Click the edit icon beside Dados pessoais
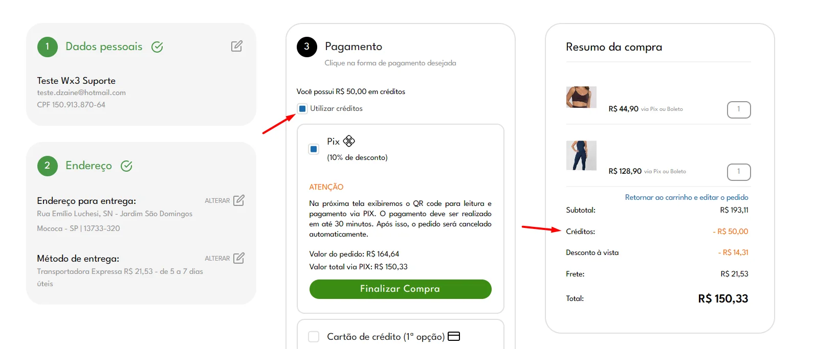836x349 pixels. pos(237,46)
